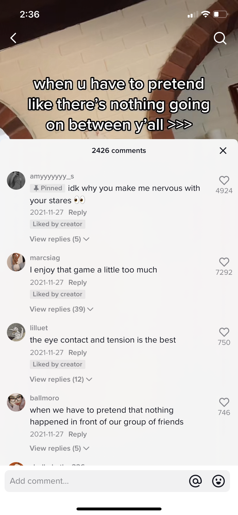Expand View replies (39)
The width and height of the screenshot is (238, 515).
(62, 309)
